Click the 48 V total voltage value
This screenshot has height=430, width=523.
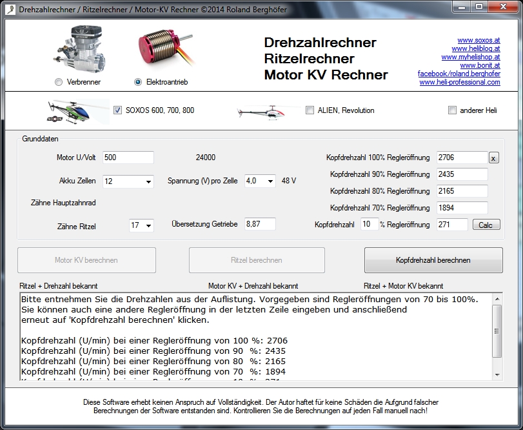point(289,181)
